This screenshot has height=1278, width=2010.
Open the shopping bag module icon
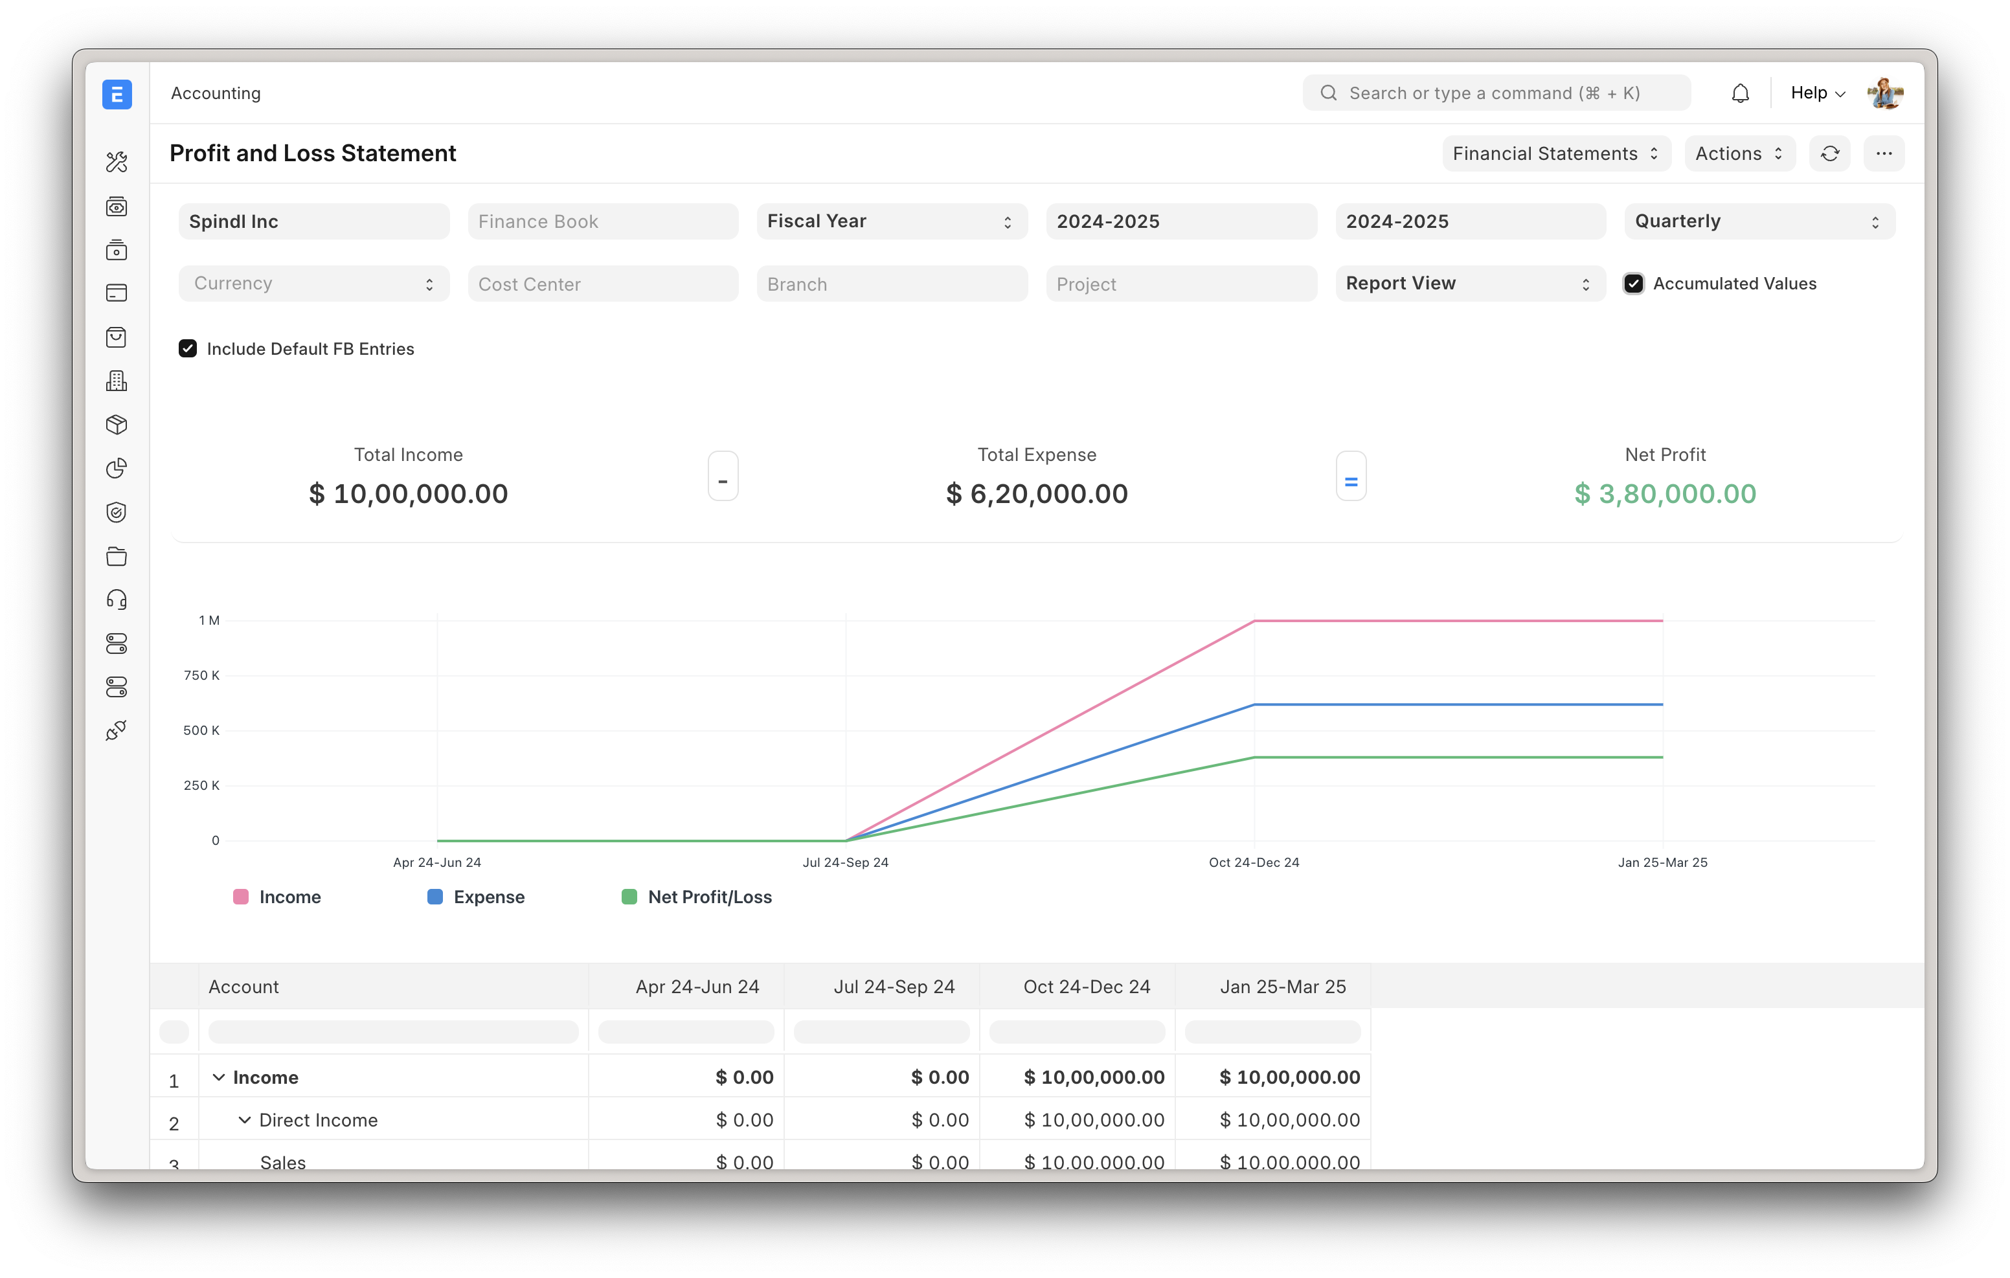point(117,337)
